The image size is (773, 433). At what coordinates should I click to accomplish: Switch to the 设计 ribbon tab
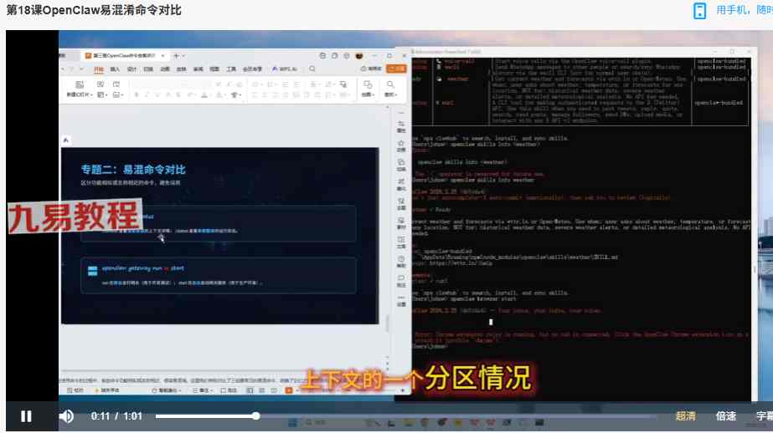[x=131, y=69]
